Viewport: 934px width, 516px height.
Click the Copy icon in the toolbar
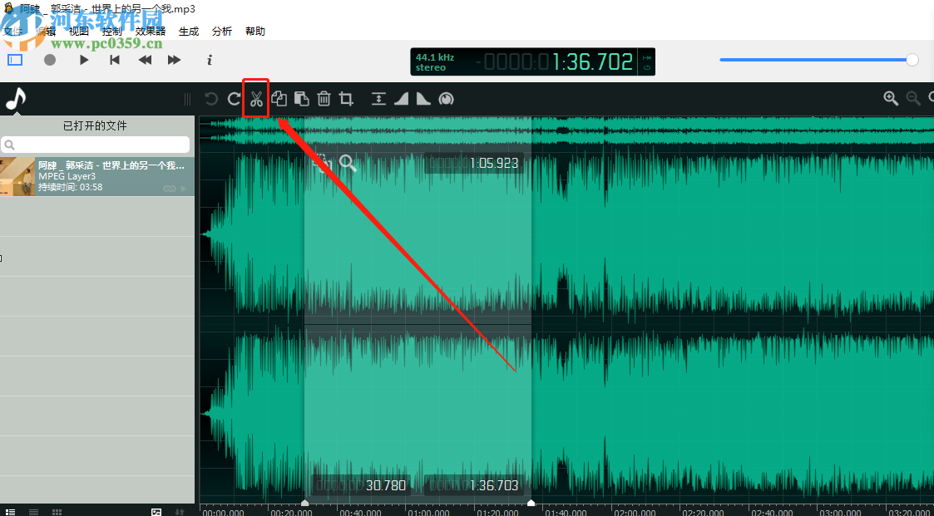tap(279, 99)
